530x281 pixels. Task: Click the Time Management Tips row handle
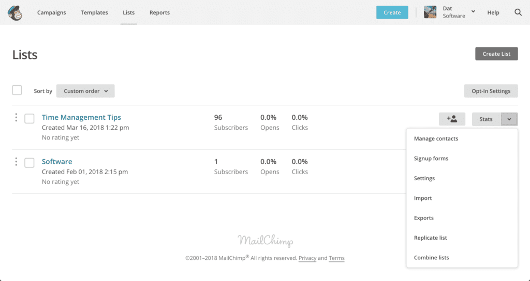16,117
